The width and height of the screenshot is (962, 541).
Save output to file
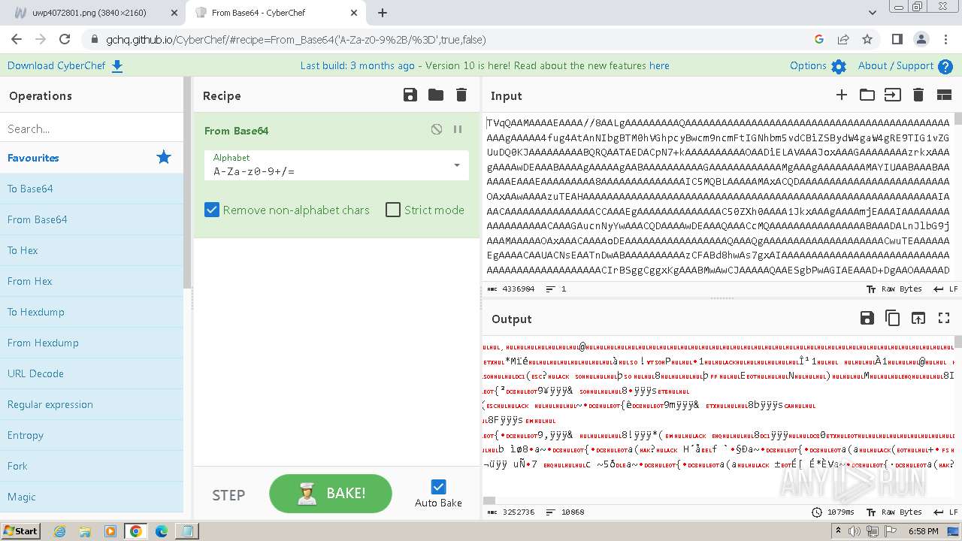(867, 318)
